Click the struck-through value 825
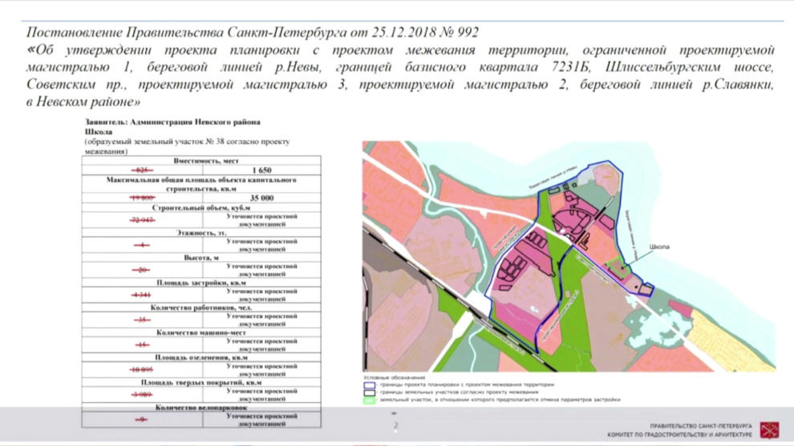 pyautogui.click(x=142, y=171)
